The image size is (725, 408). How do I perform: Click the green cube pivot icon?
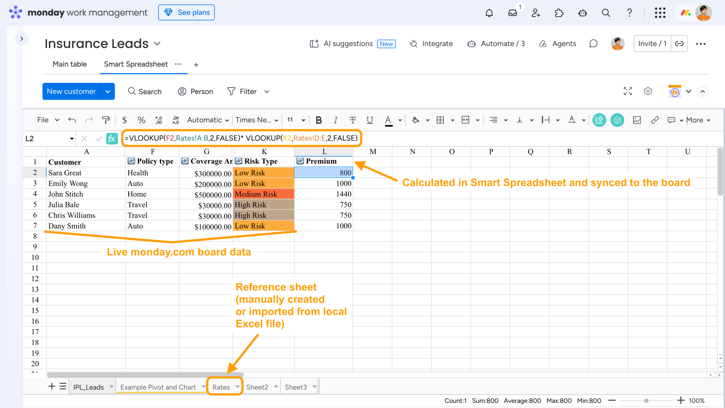pyautogui.click(x=617, y=120)
